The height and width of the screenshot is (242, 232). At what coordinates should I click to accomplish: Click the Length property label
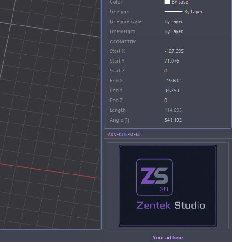click(x=118, y=110)
